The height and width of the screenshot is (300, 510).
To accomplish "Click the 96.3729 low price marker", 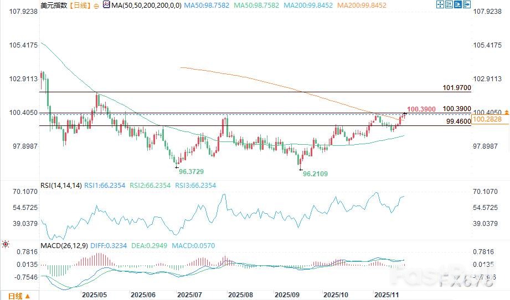I will pos(191,172).
